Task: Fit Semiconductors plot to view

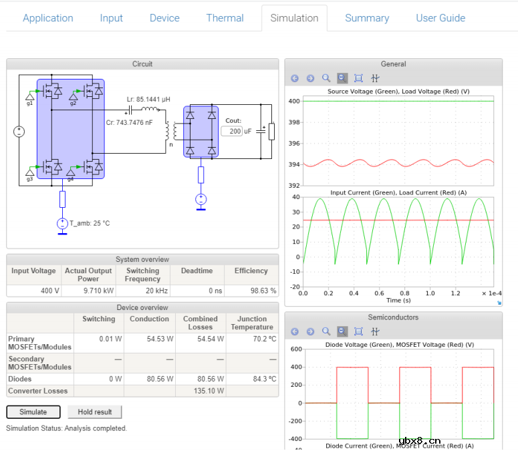Action: click(x=358, y=331)
